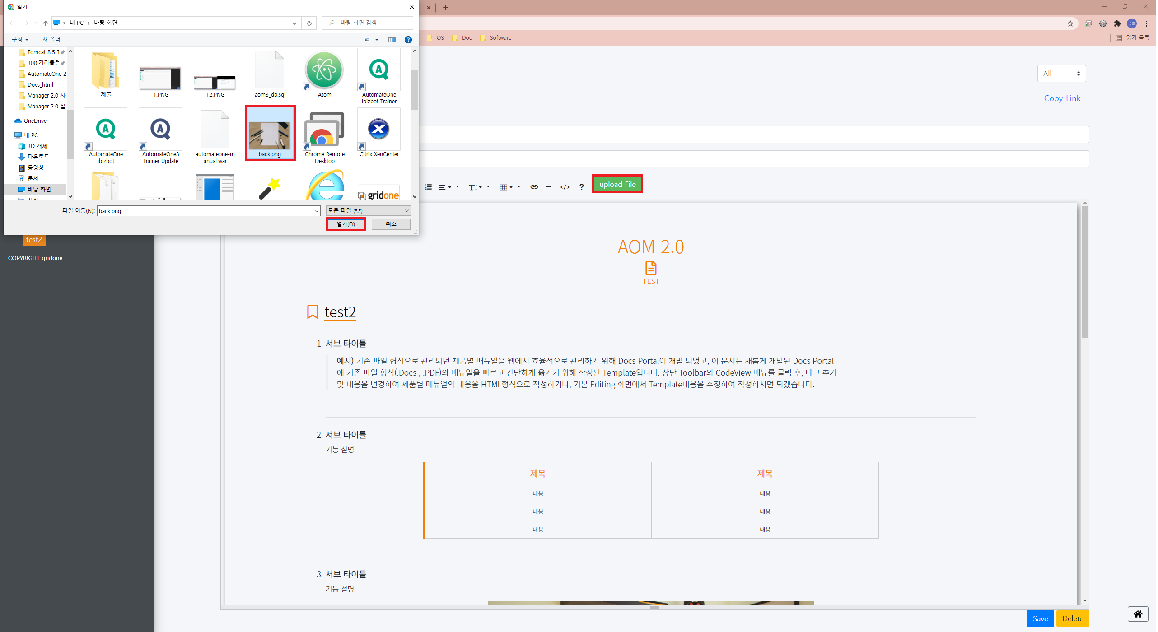Click the Copy Link link
Viewport: 1158px width, 632px height.
click(x=1062, y=98)
